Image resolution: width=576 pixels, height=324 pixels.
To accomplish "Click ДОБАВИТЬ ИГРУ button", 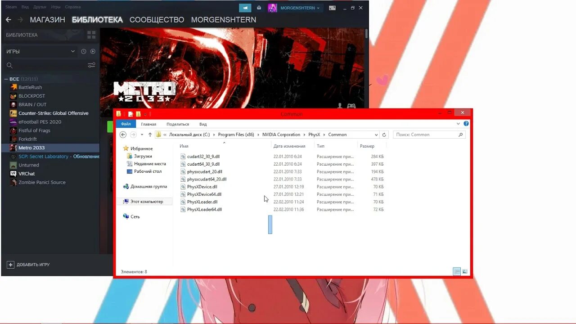I will click(28, 265).
